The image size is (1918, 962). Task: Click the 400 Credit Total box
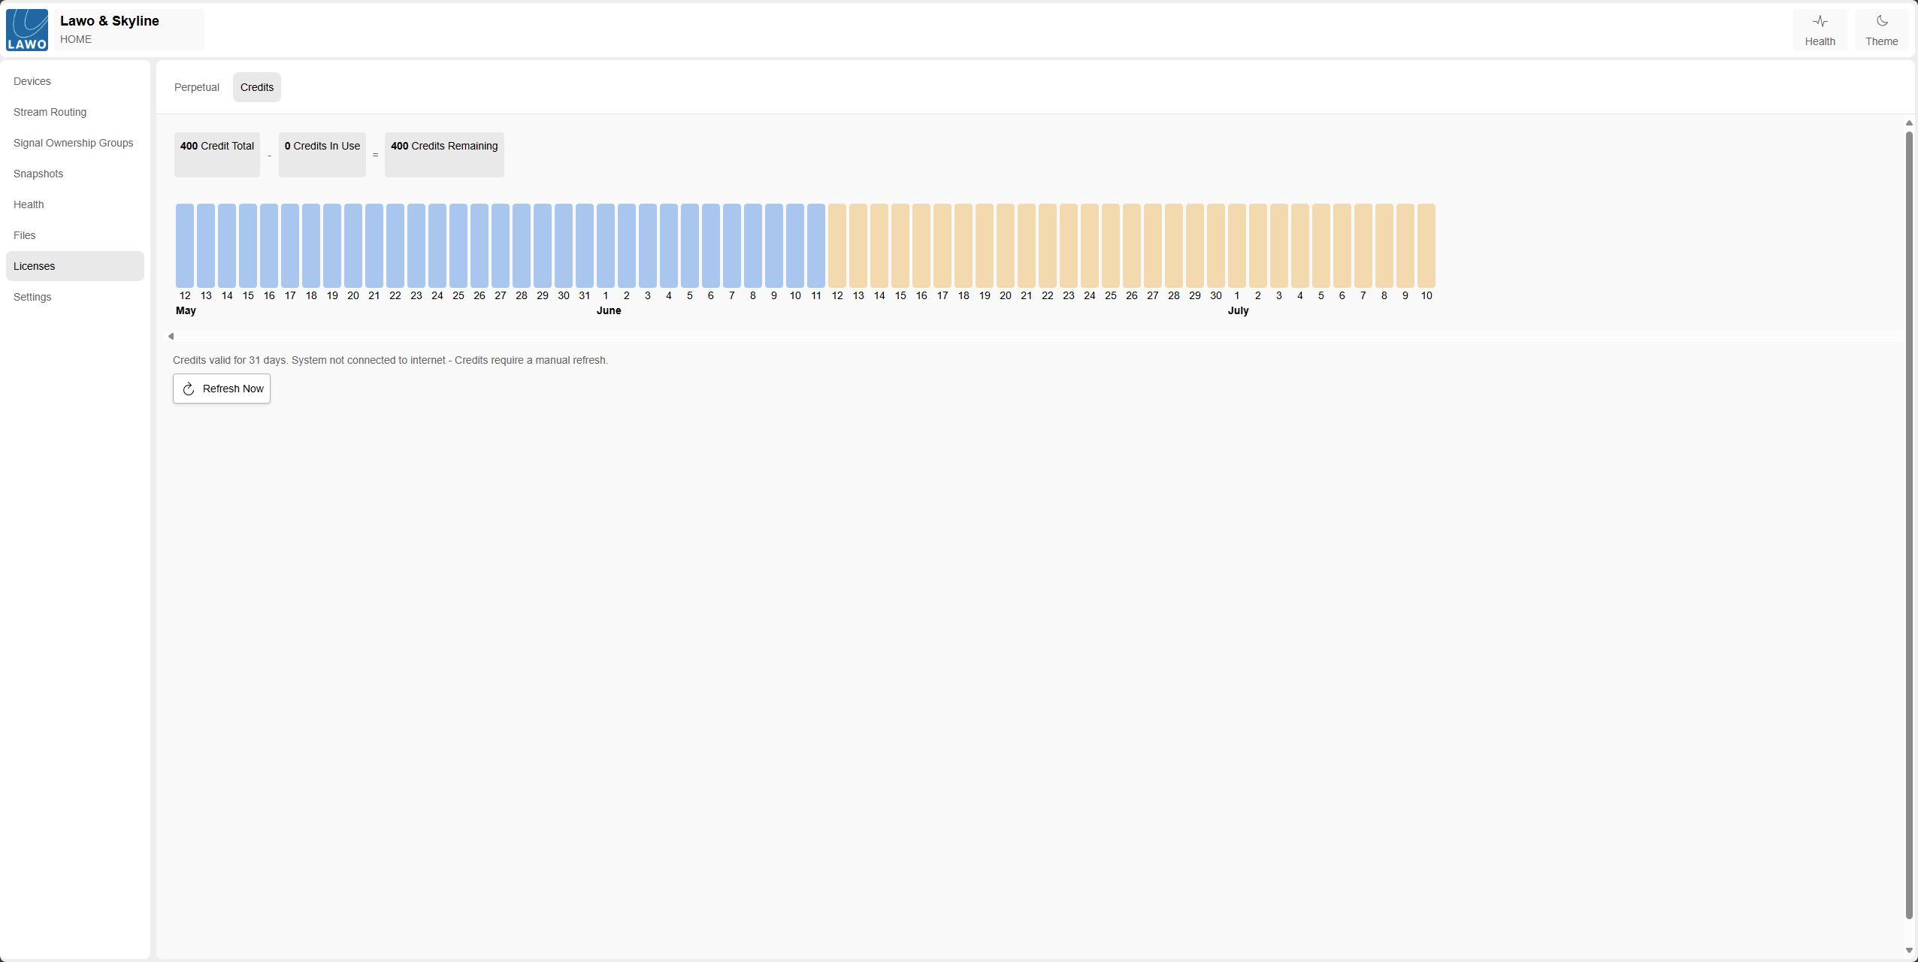tap(217, 155)
